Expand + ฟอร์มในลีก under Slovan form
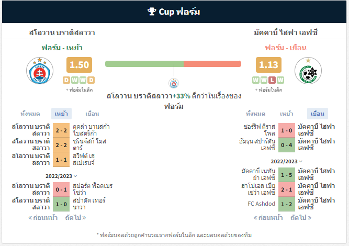Viewport: 349px width, 246px height. [x=79, y=90]
